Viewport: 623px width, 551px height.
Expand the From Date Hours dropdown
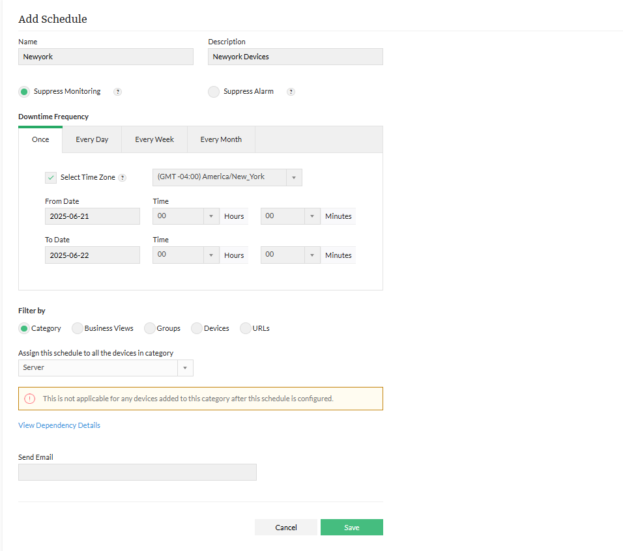[x=186, y=216]
